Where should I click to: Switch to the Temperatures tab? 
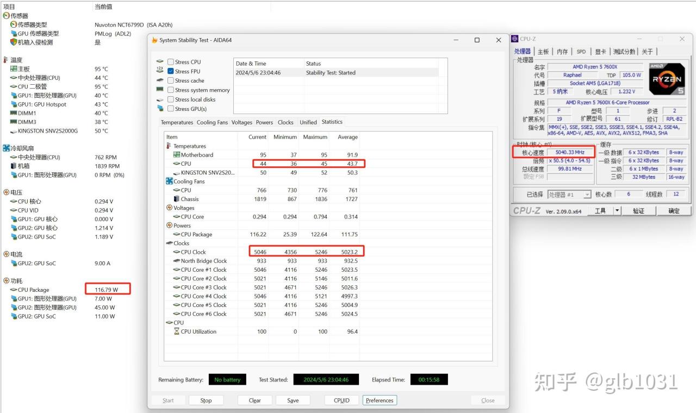click(x=177, y=122)
